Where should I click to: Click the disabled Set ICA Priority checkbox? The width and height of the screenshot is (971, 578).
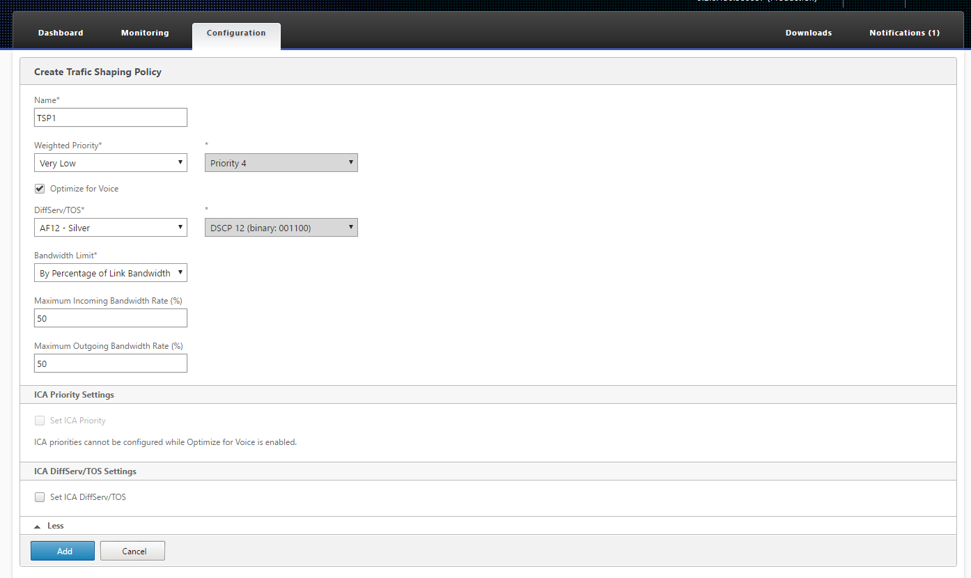(40, 421)
